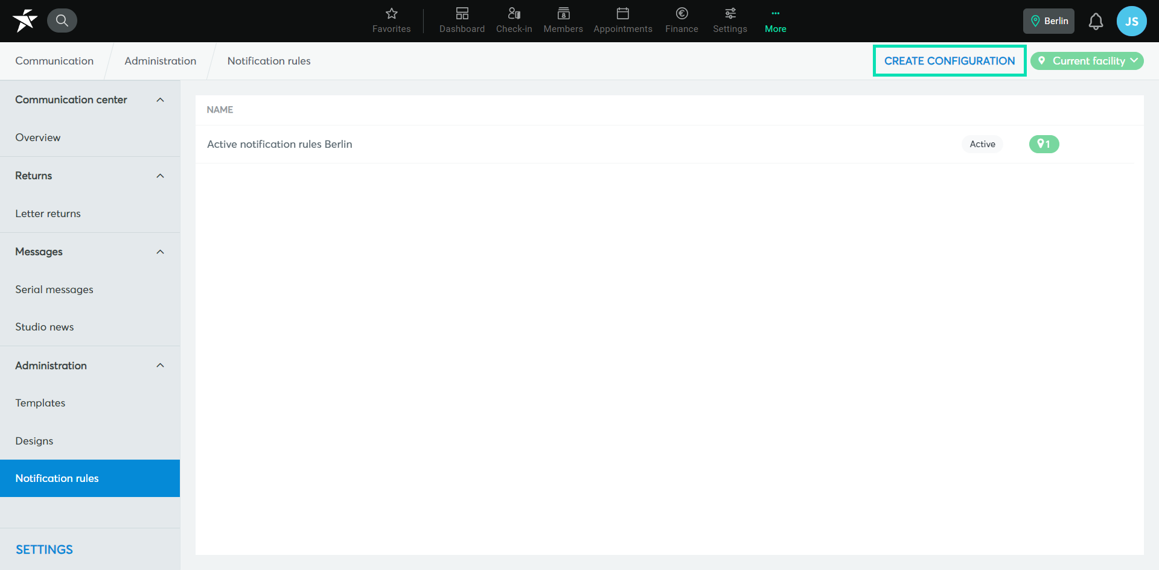Select Notification rules in sidebar
The height and width of the screenshot is (570, 1159).
(x=90, y=478)
